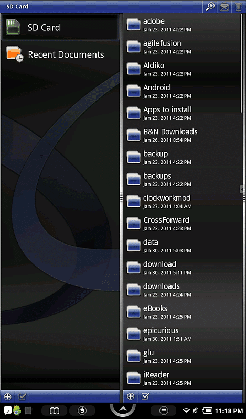Click the trash delete icon in title bar

[238, 7]
